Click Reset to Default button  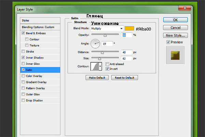click(x=125, y=78)
